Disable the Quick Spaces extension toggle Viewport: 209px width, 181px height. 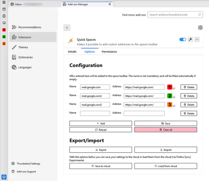click(x=183, y=40)
